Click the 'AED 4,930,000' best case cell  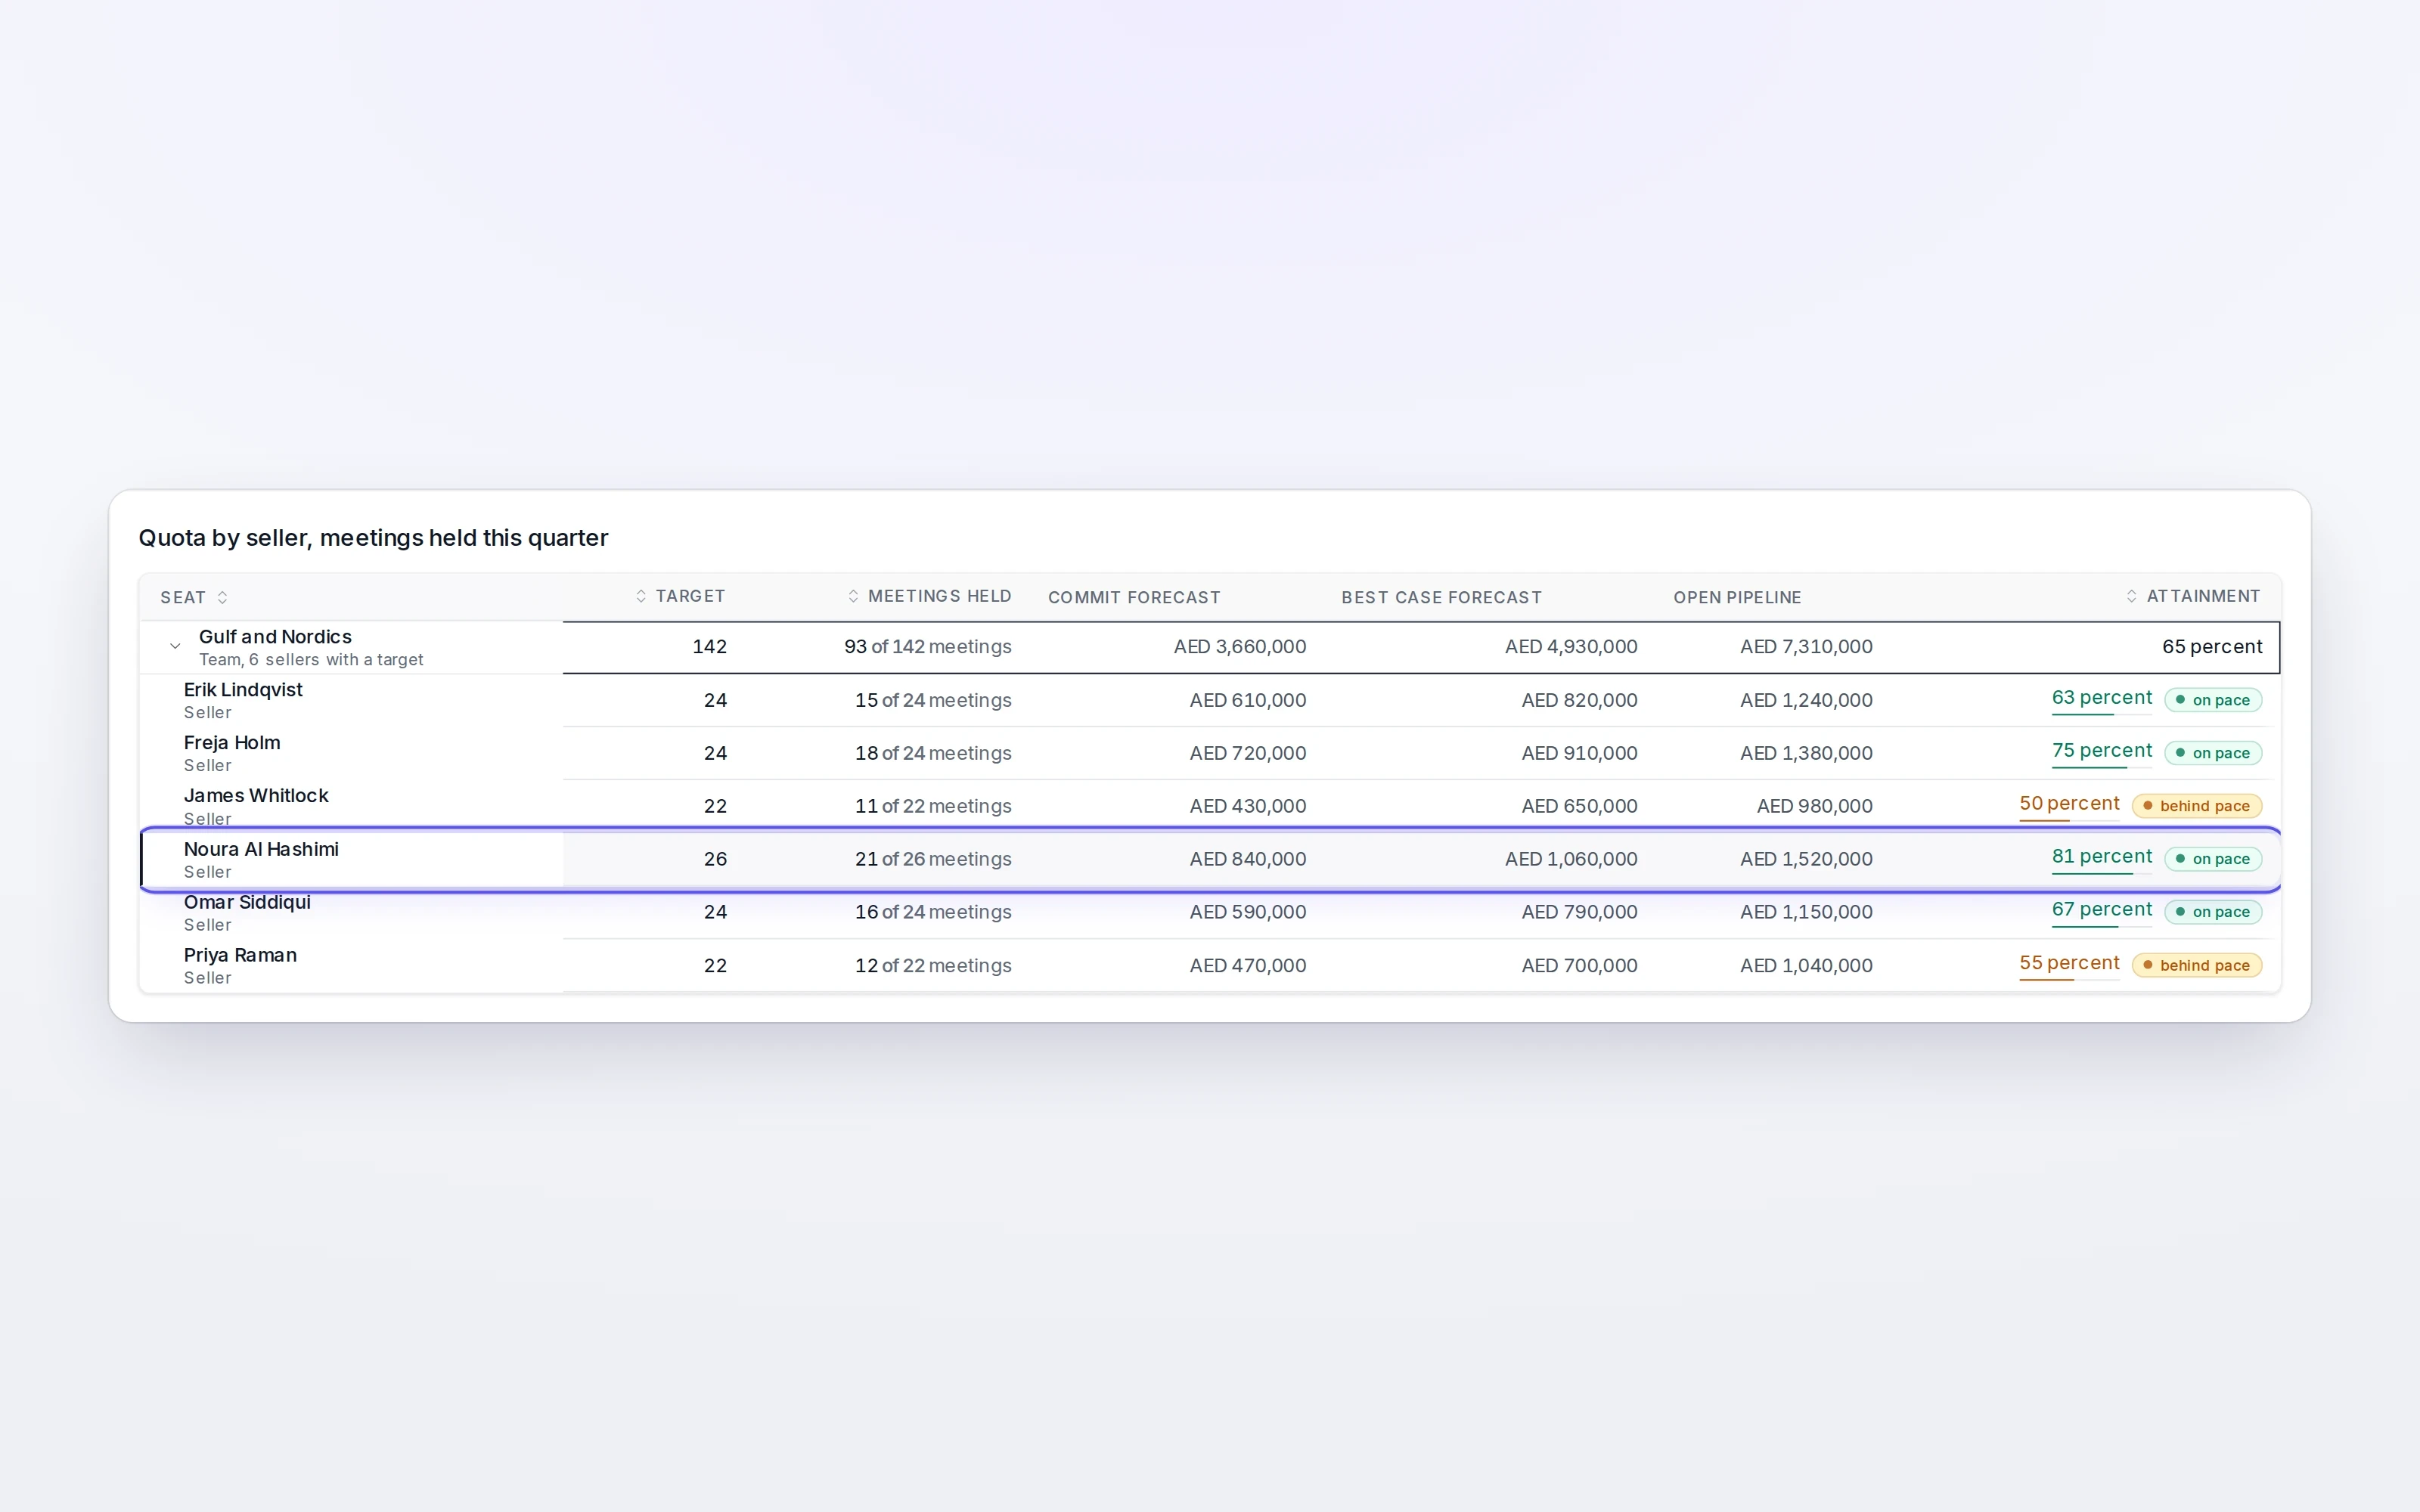point(1571,647)
